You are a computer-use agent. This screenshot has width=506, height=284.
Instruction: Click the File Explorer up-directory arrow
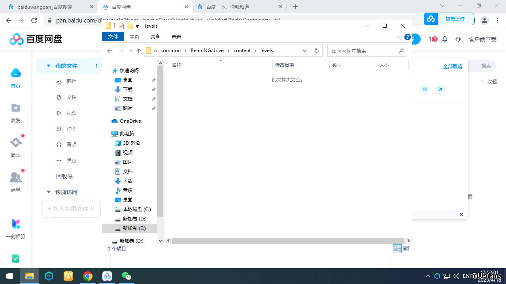(x=138, y=51)
